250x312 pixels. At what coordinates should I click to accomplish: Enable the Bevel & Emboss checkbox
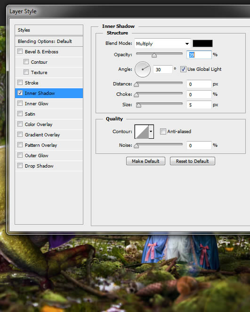(20, 51)
